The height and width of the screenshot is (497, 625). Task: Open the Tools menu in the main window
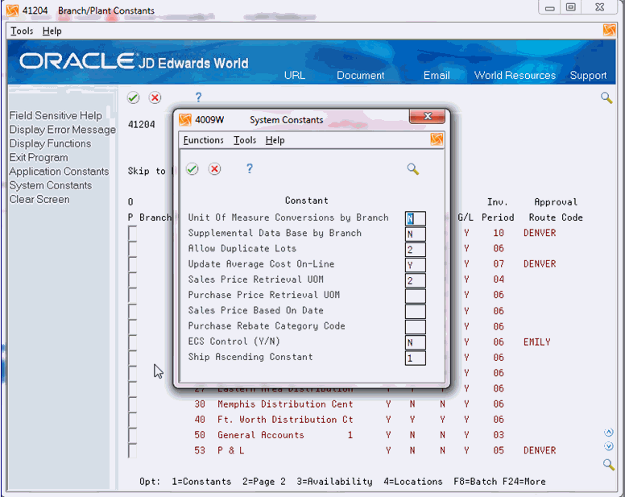tap(22, 31)
